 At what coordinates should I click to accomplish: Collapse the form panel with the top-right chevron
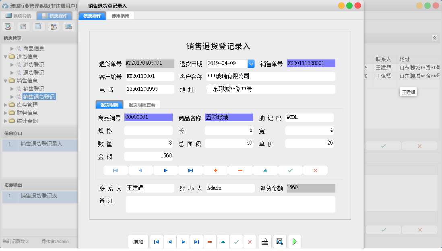pyautogui.click(x=435, y=37)
